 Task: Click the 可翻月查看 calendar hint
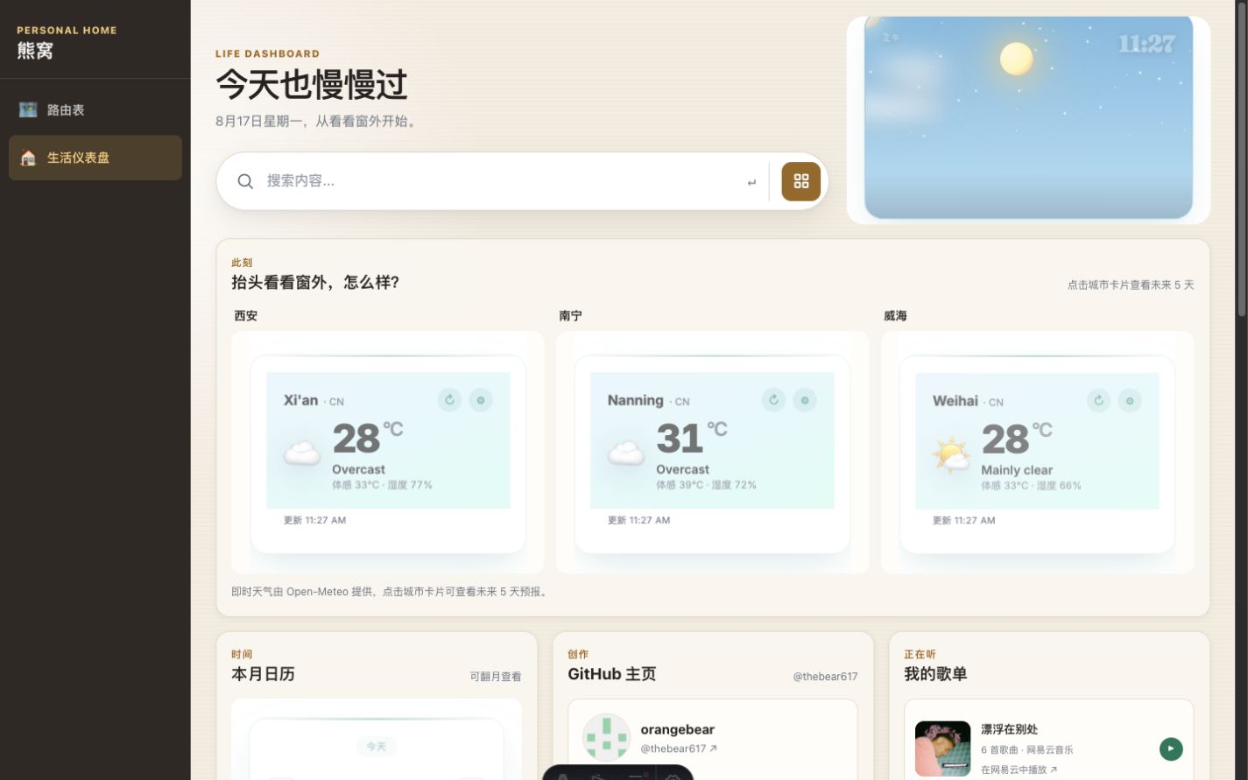[496, 677]
